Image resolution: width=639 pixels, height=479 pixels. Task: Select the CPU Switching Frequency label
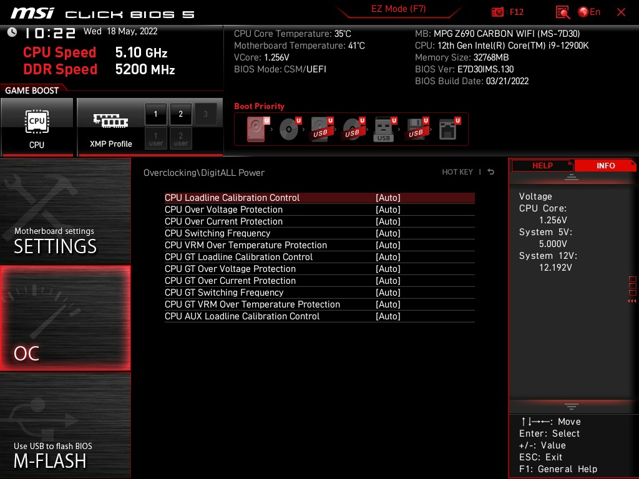point(217,233)
